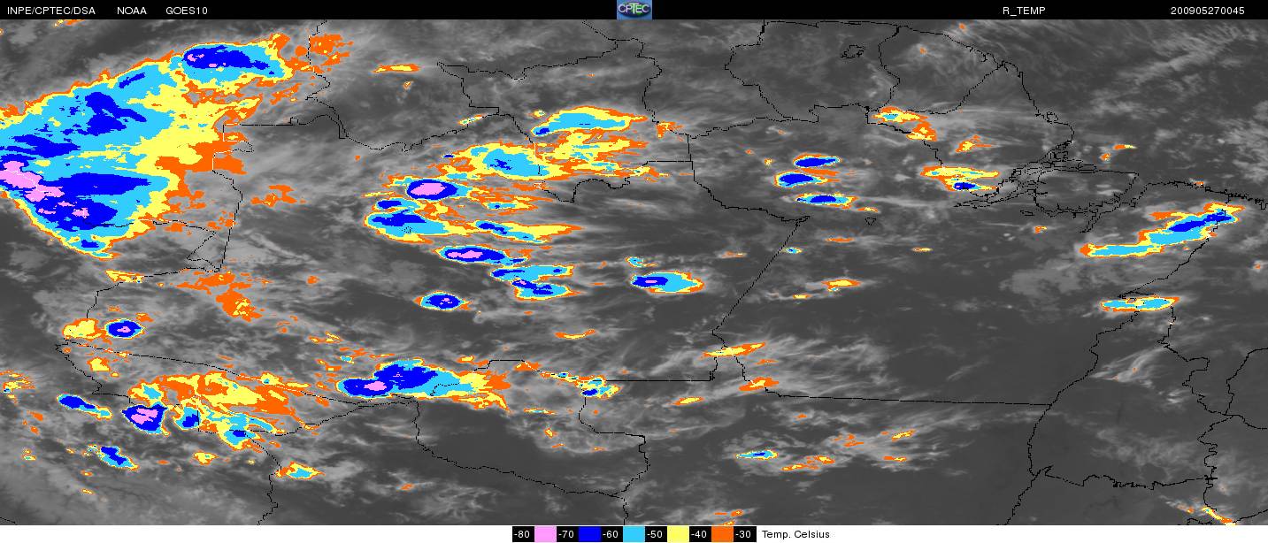The image size is (1268, 543).
Task: Click the -40 legend value
Action: [700, 534]
